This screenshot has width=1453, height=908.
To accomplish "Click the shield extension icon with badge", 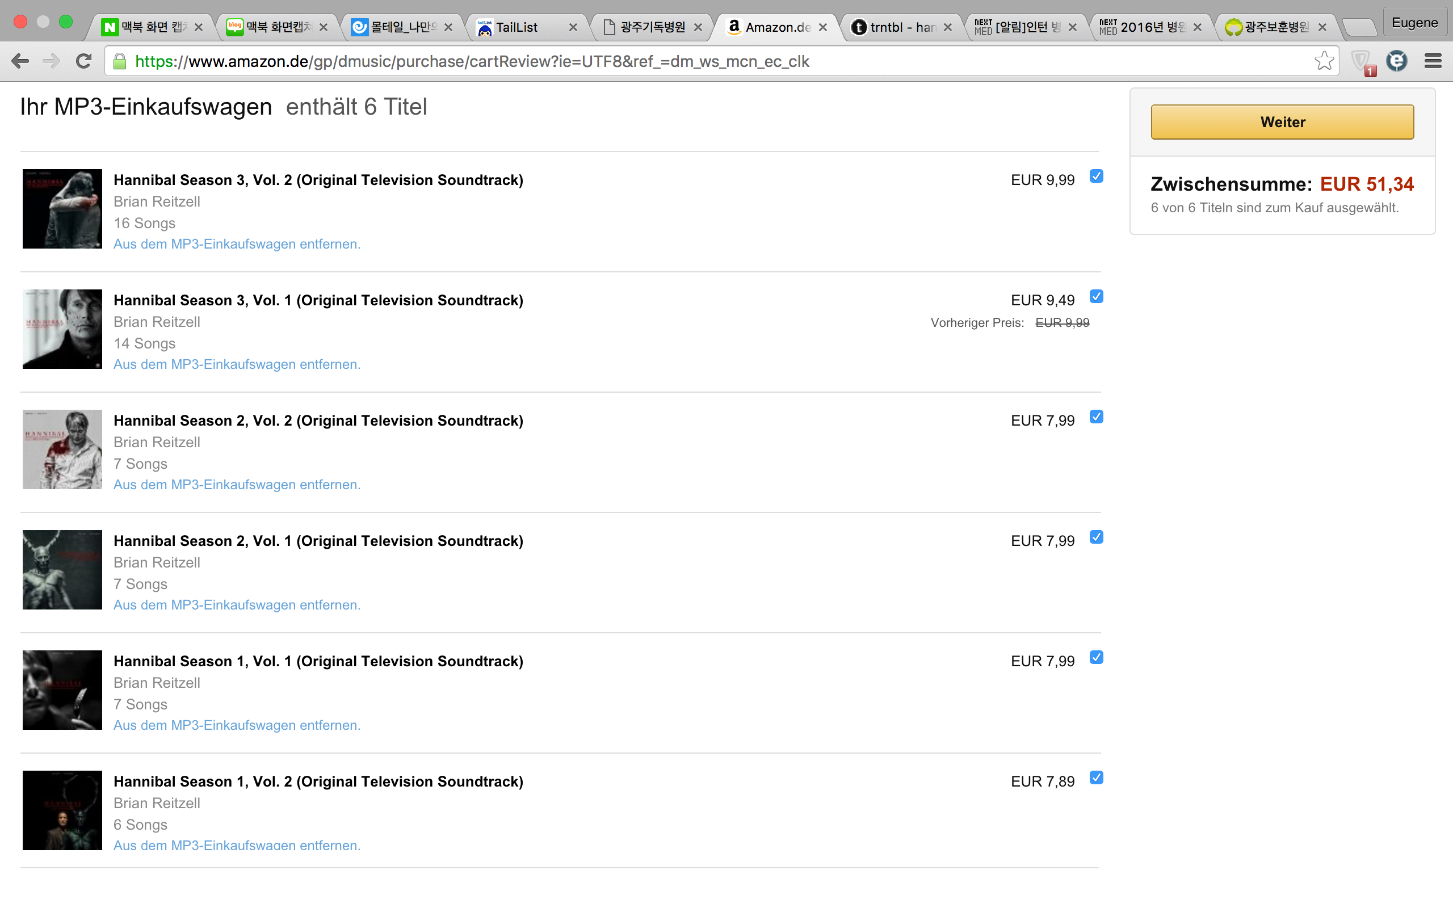I will tap(1362, 61).
